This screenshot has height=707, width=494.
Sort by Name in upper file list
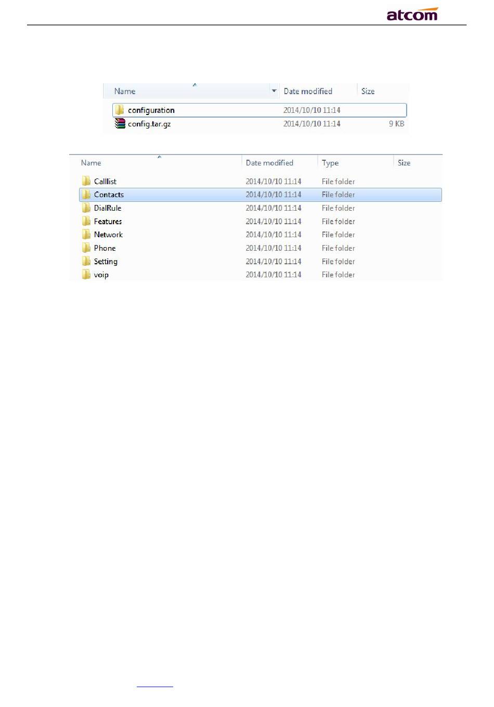(125, 91)
